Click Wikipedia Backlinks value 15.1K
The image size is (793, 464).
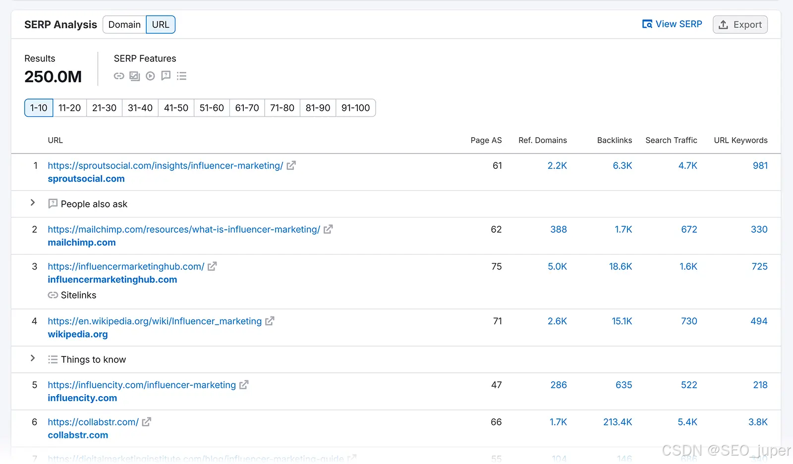(x=622, y=321)
